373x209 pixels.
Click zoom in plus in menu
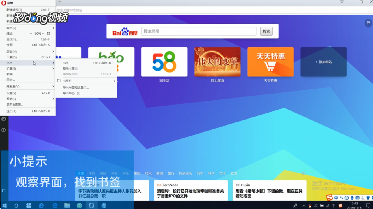43,34
